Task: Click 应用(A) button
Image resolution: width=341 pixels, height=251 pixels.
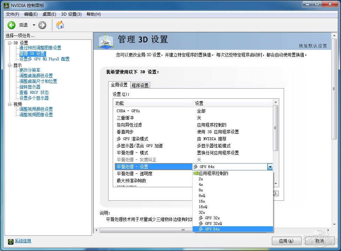Action: pos(286,241)
